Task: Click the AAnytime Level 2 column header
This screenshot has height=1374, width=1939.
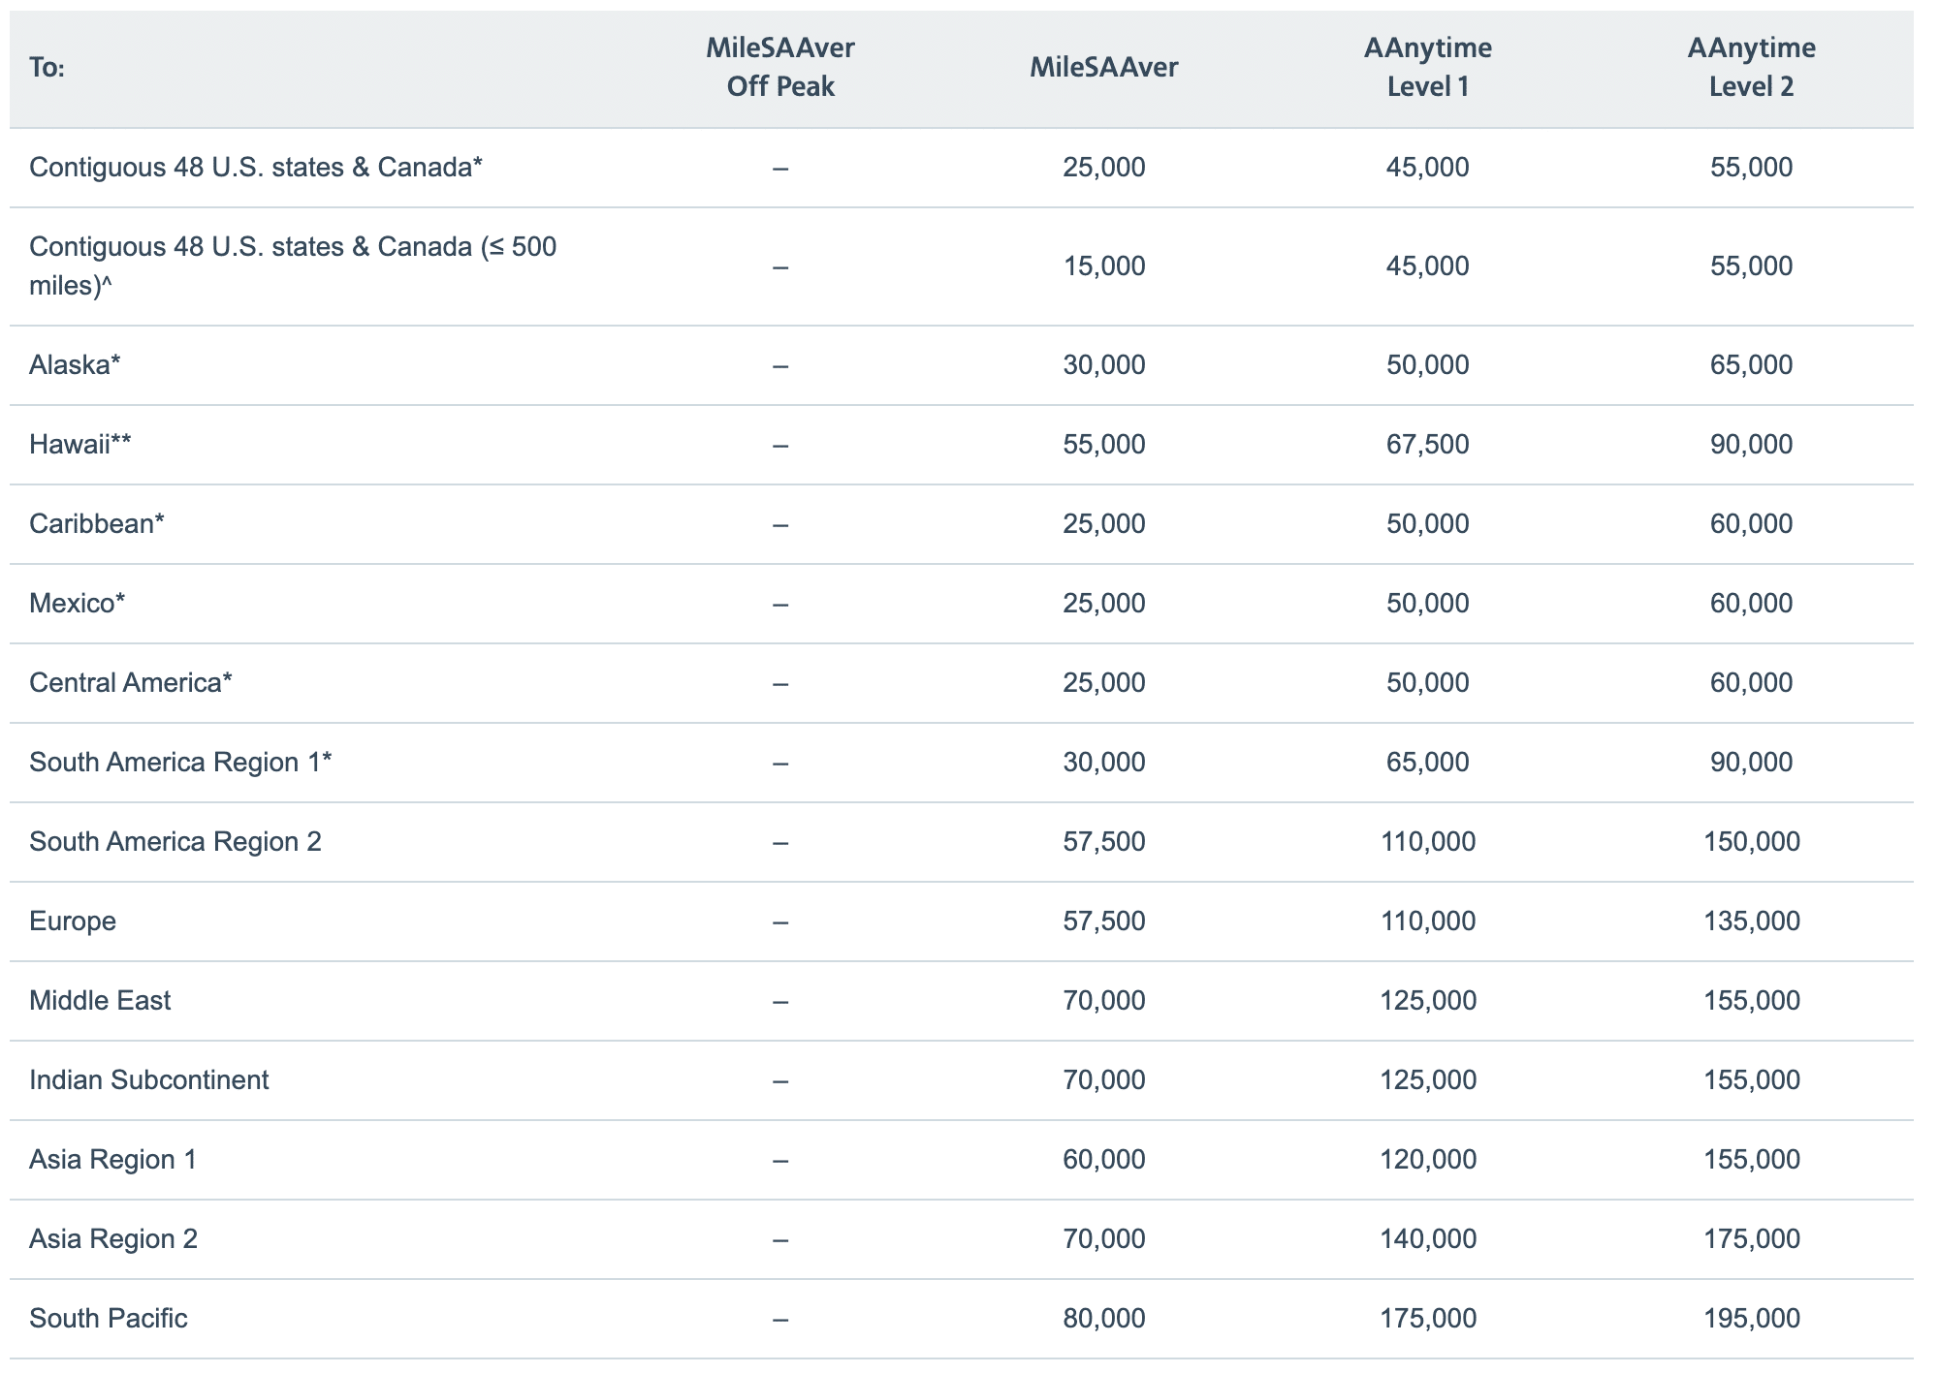Action: pyautogui.click(x=1751, y=67)
